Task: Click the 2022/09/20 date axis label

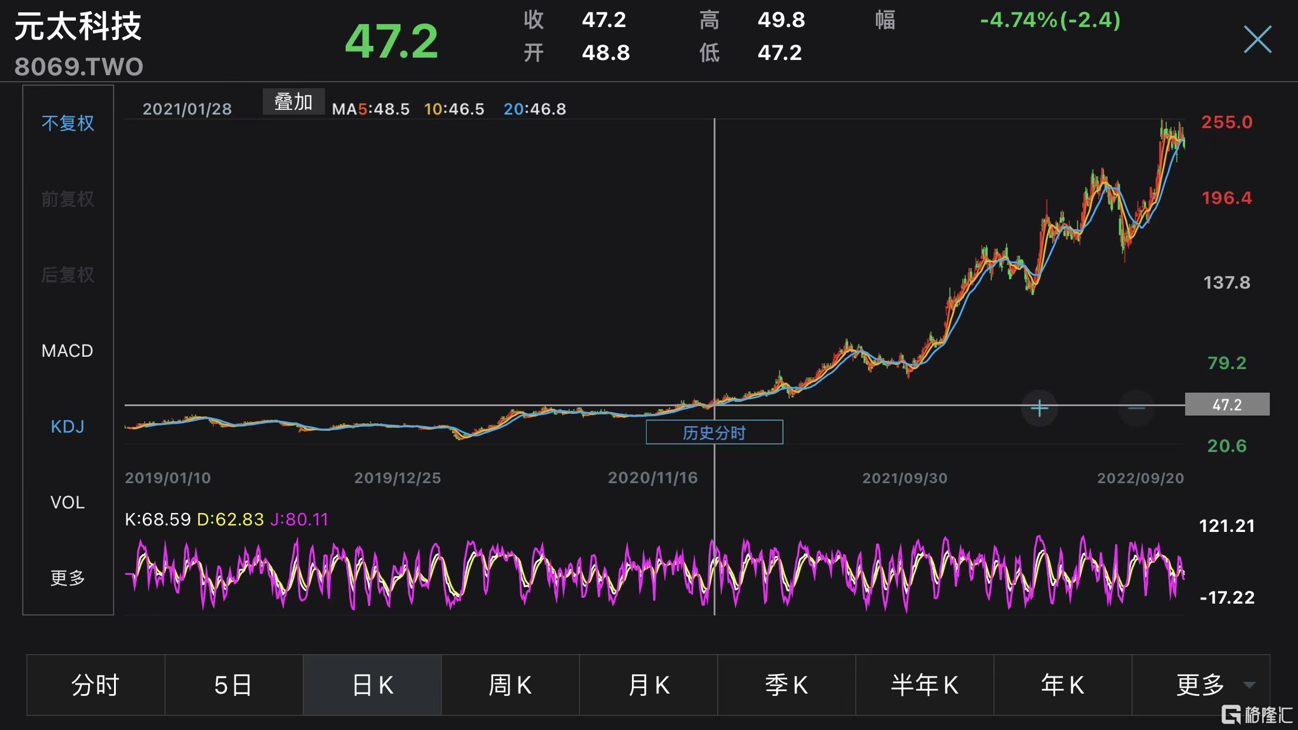Action: pos(1140,478)
